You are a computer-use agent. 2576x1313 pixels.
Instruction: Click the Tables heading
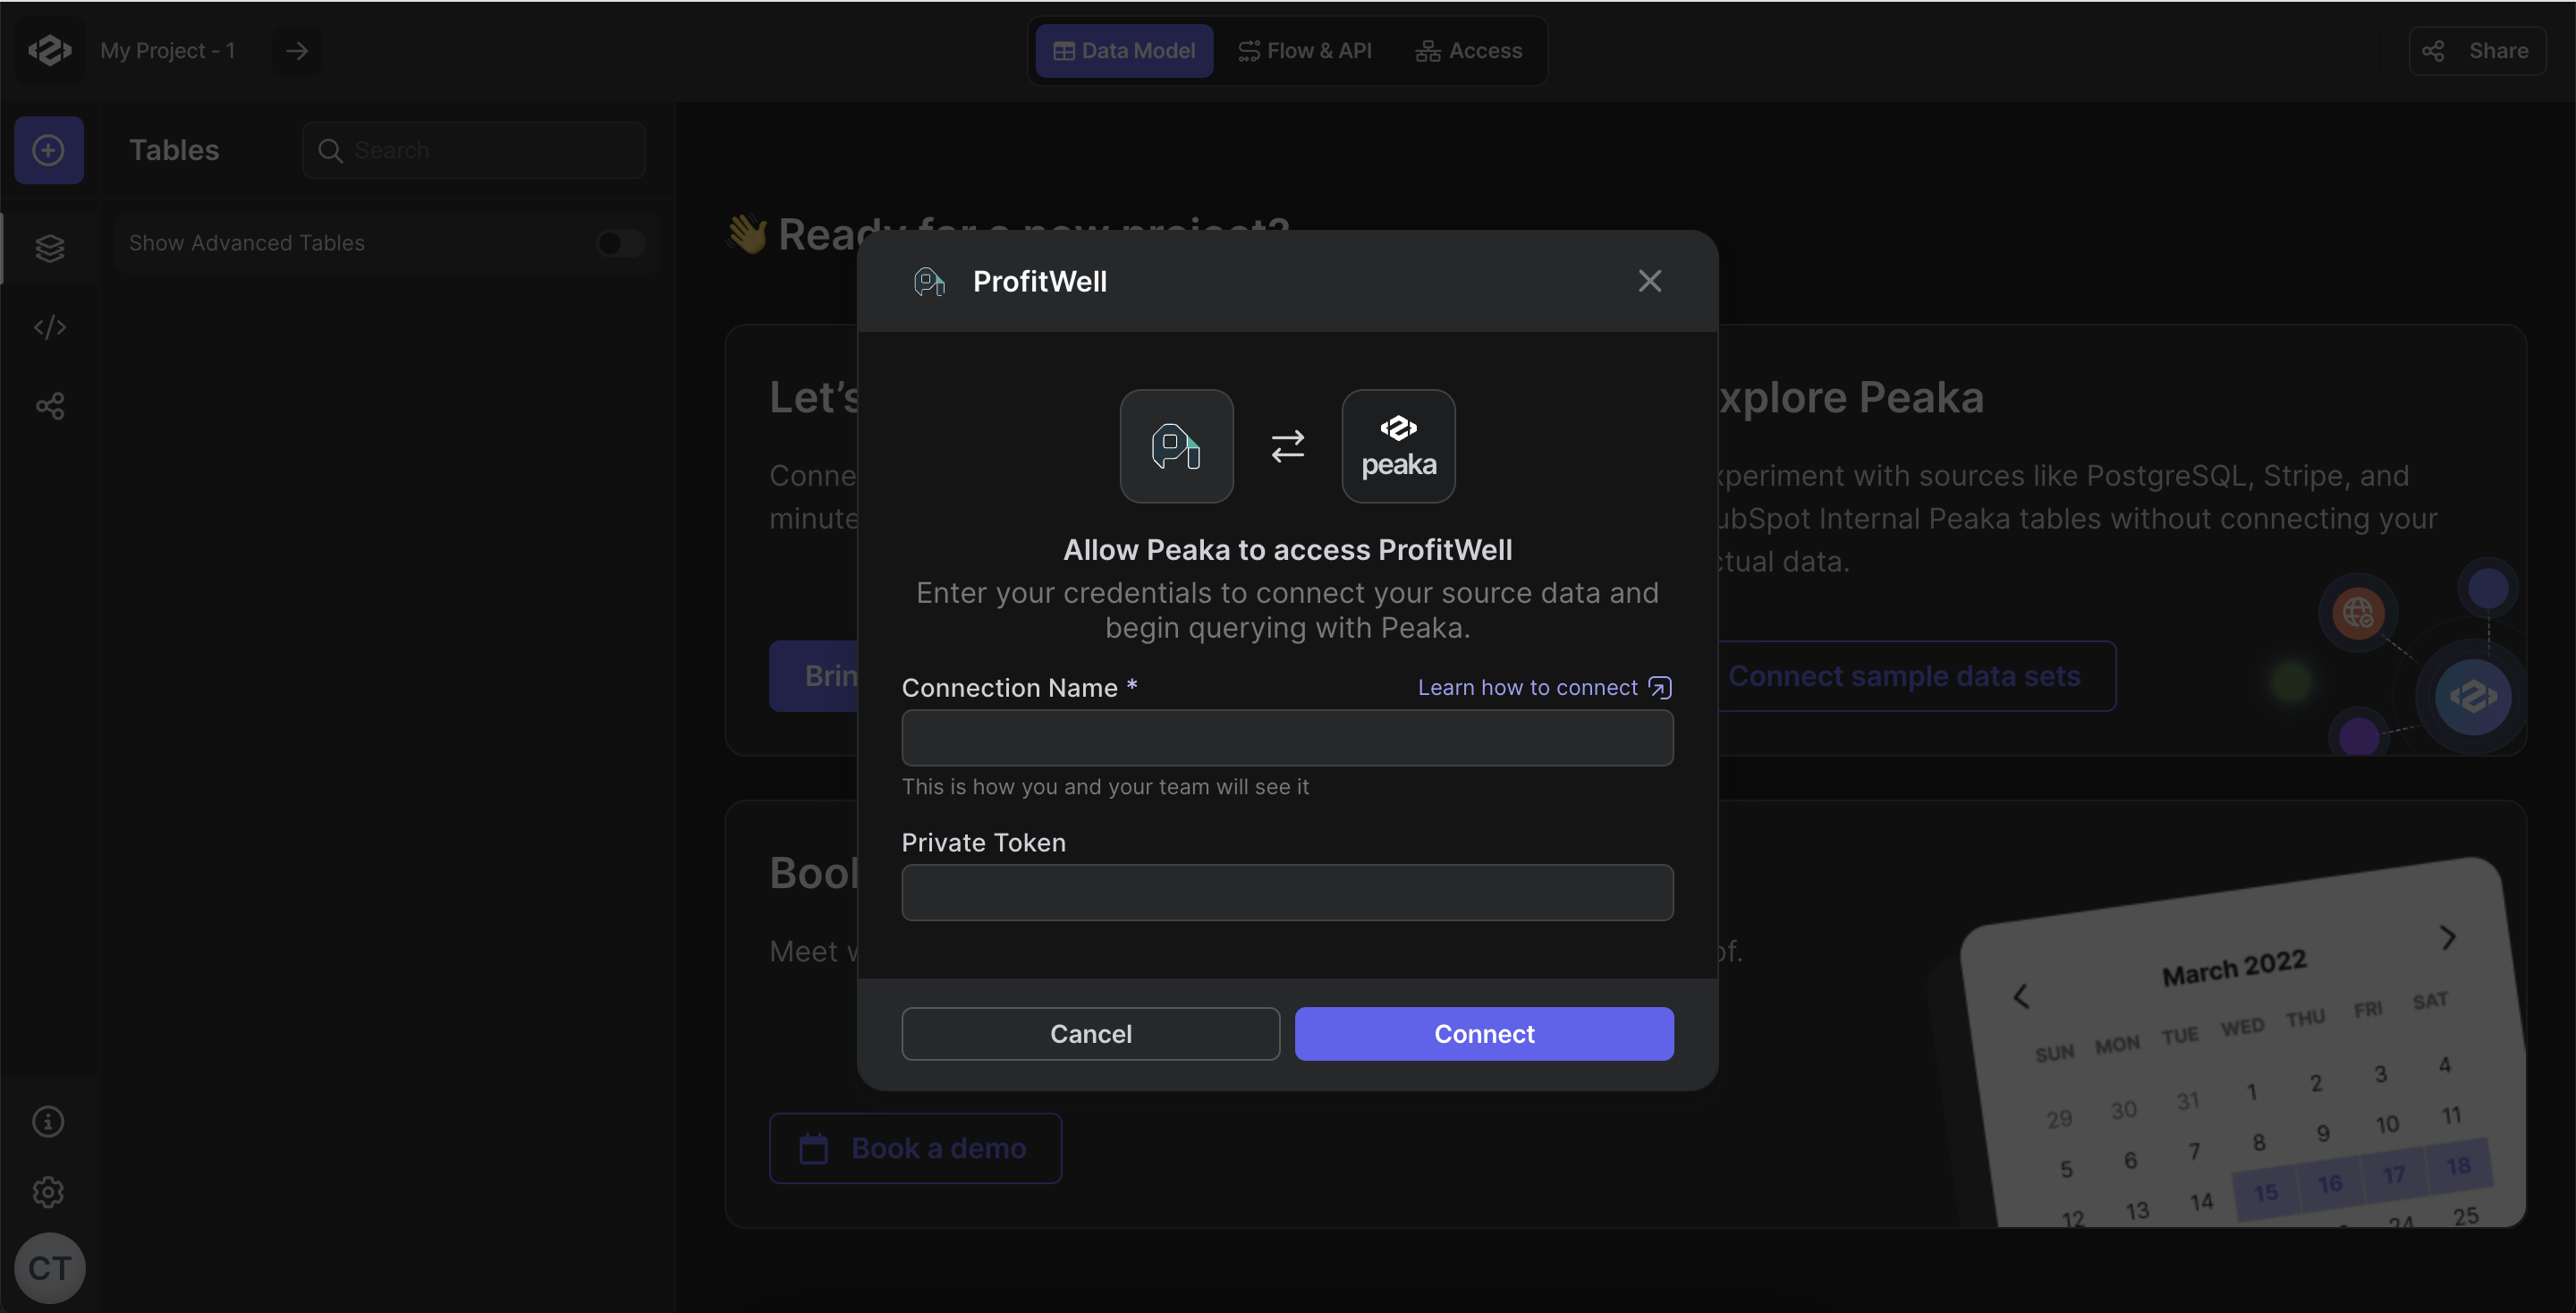pyautogui.click(x=174, y=150)
